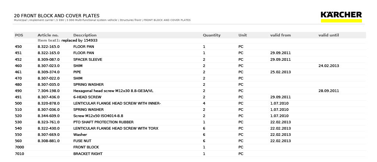Select the POS column header
This screenshot has height=162, width=377.
(x=19, y=35)
